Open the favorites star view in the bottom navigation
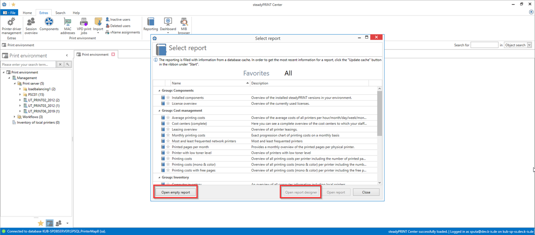 [x=41, y=223]
